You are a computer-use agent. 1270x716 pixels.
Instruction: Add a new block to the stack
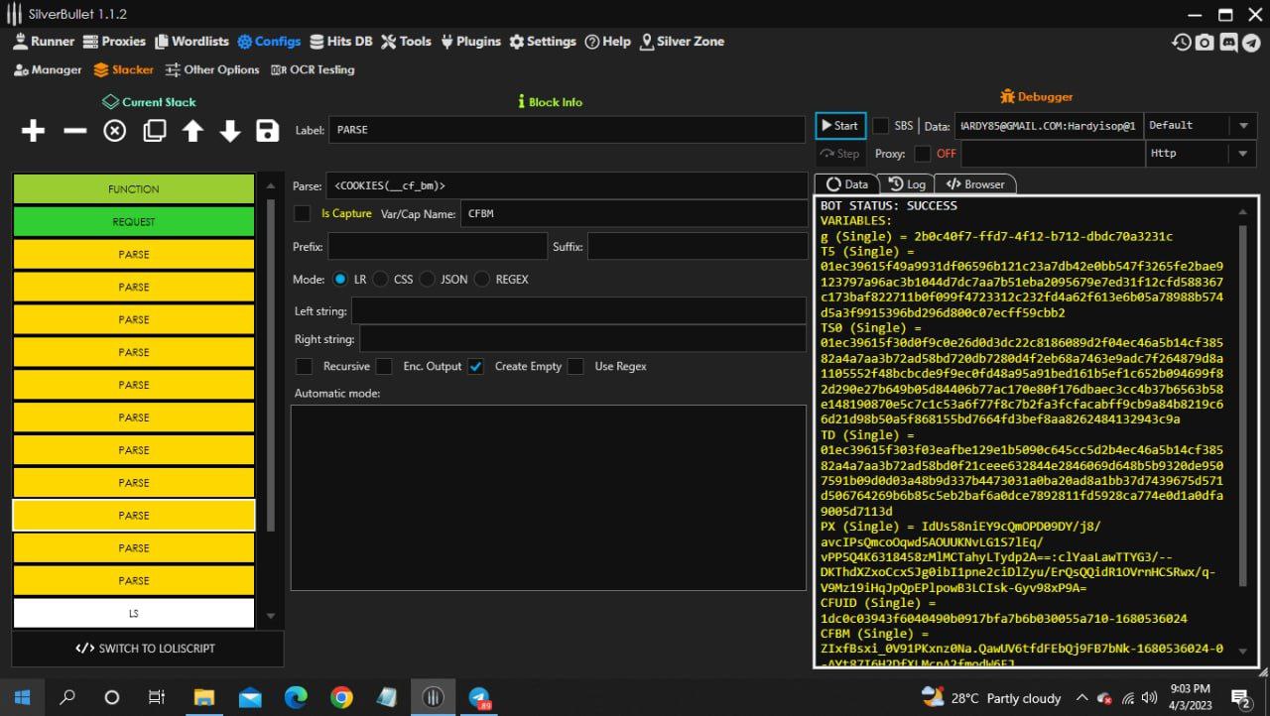pos(34,131)
